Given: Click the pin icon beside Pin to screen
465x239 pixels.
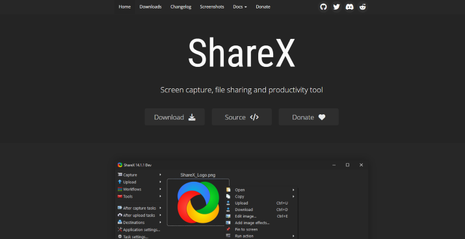Looking at the screenshot, I should click(228, 229).
